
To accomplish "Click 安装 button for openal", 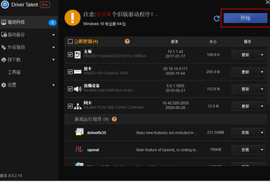I will point(245,150).
